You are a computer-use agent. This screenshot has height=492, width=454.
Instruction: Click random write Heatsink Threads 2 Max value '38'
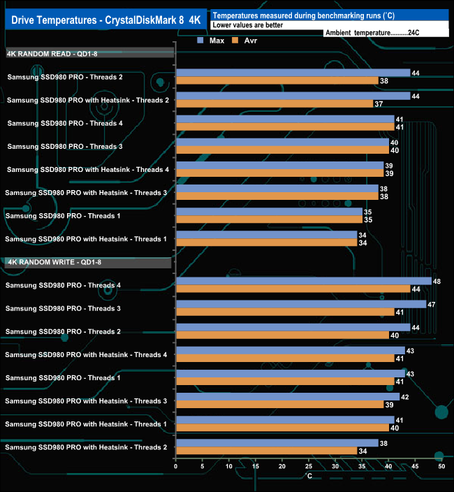coord(383,443)
